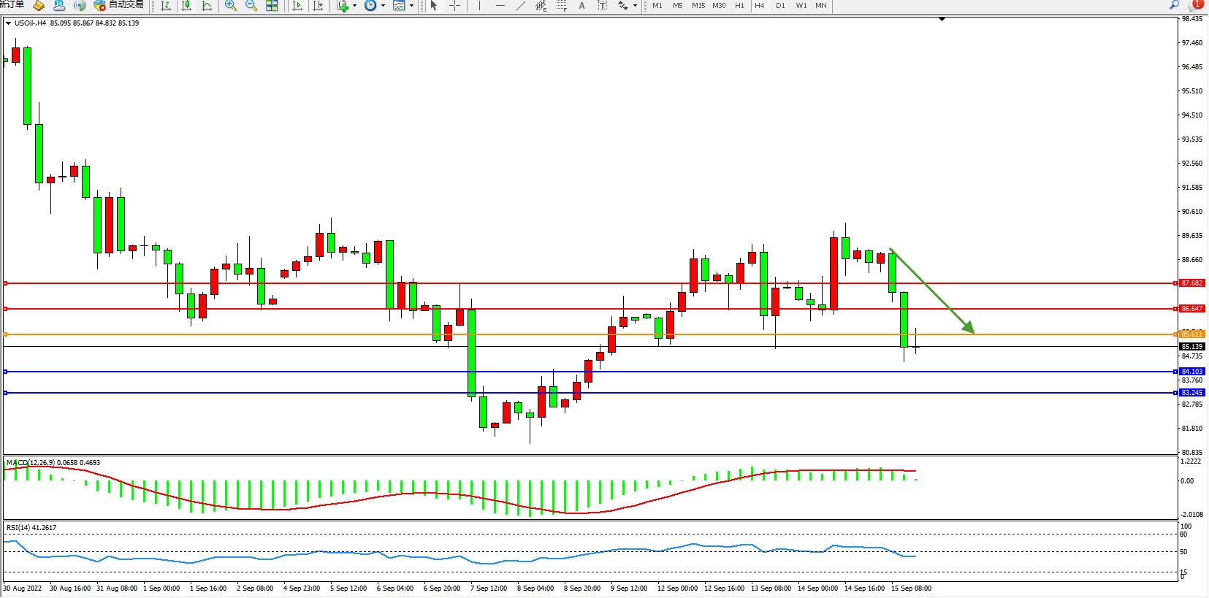Toggle the chart shift button
The image size is (1209, 598).
point(318,6)
